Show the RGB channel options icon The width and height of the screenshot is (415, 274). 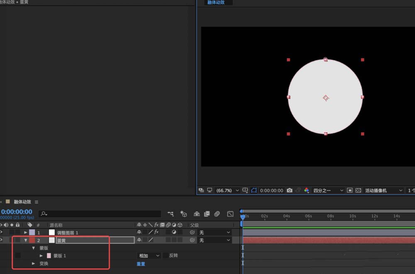tap(307, 190)
